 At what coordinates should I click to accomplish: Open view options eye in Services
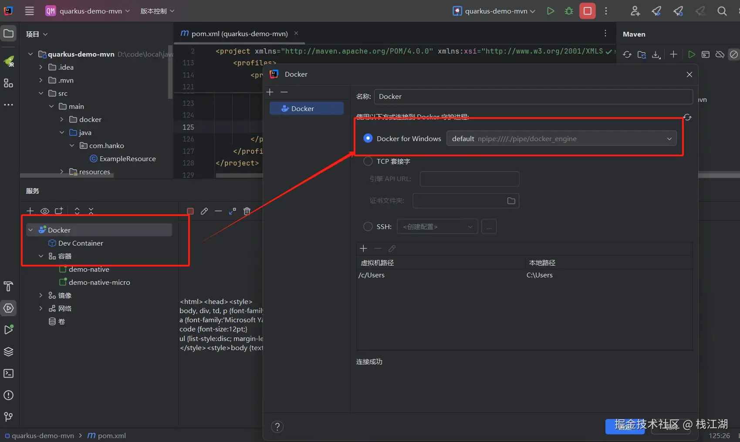tap(45, 211)
